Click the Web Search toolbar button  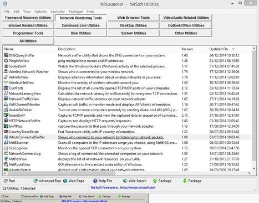point(135,181)
